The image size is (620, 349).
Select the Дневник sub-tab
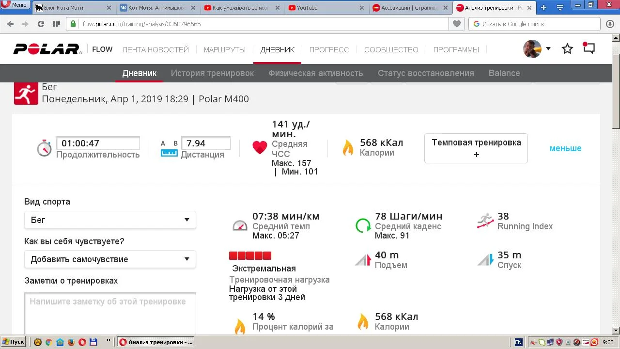click(x=139, y=73)
